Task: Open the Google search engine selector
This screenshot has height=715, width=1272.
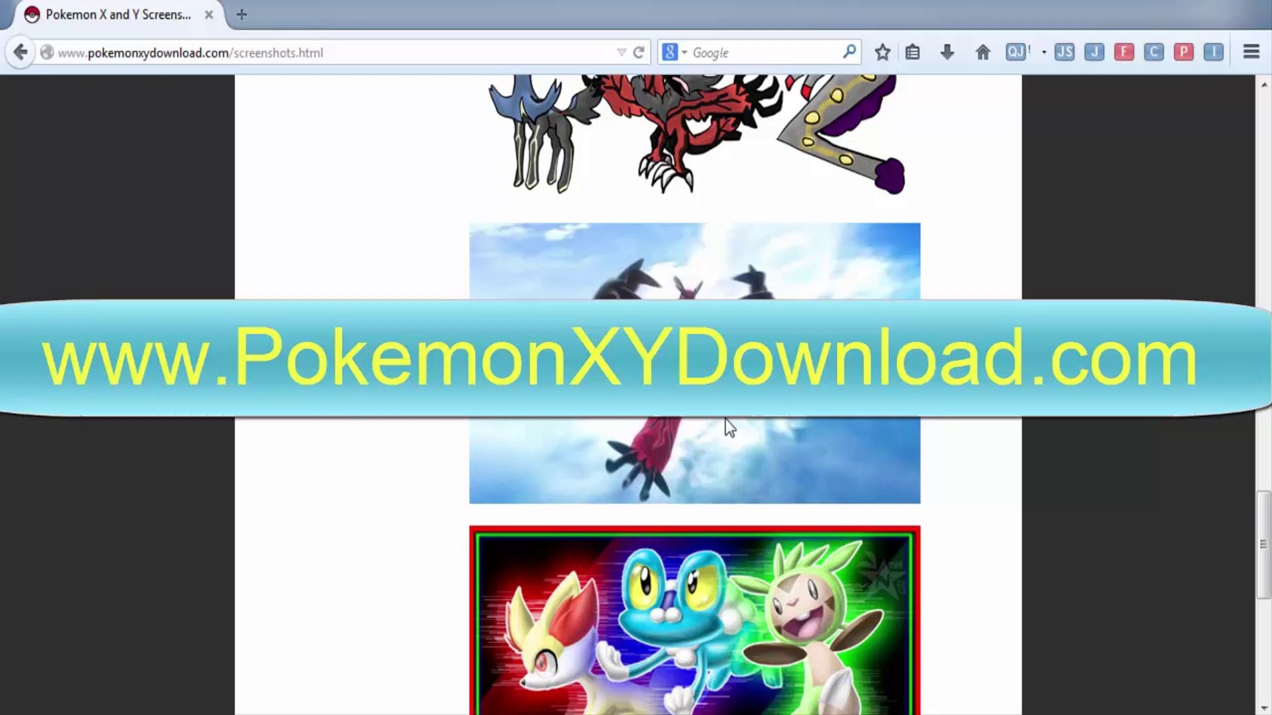Action: 674,52
